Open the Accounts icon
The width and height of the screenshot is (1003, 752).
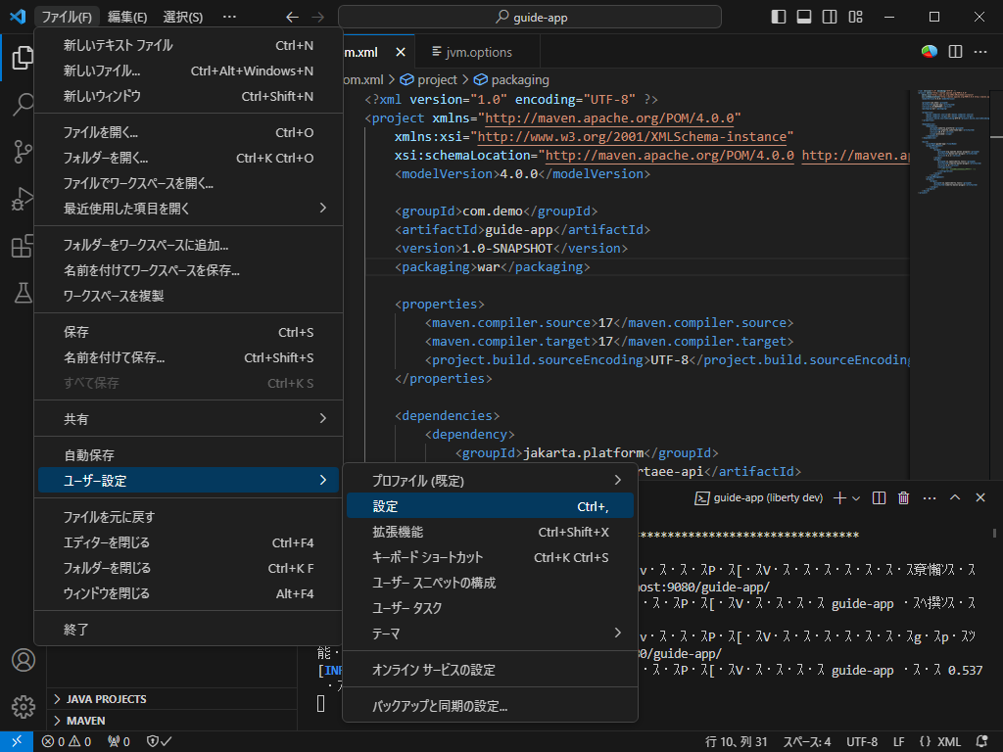point(22,661)
